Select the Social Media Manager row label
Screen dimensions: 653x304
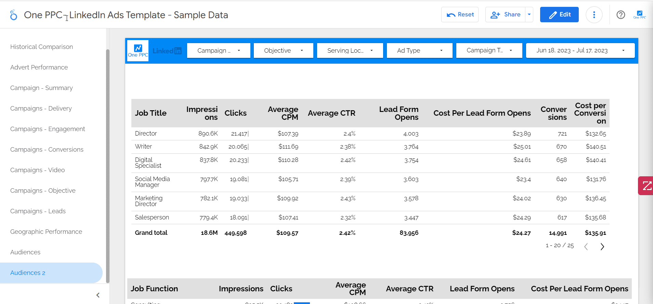tap(152, 182)
